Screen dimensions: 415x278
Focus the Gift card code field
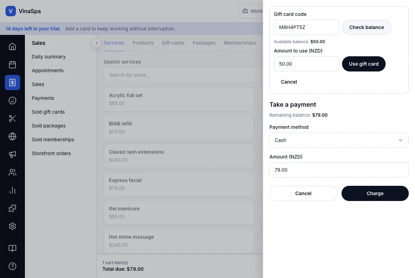[x=306, y=27]
